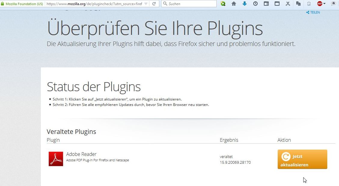
Task: Click the Ergebnis column header
Action: point(229,140)
